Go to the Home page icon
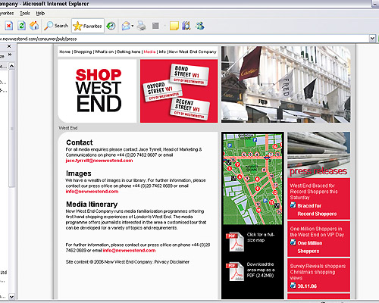Viewport: 379px width, 303px height. 34,26
